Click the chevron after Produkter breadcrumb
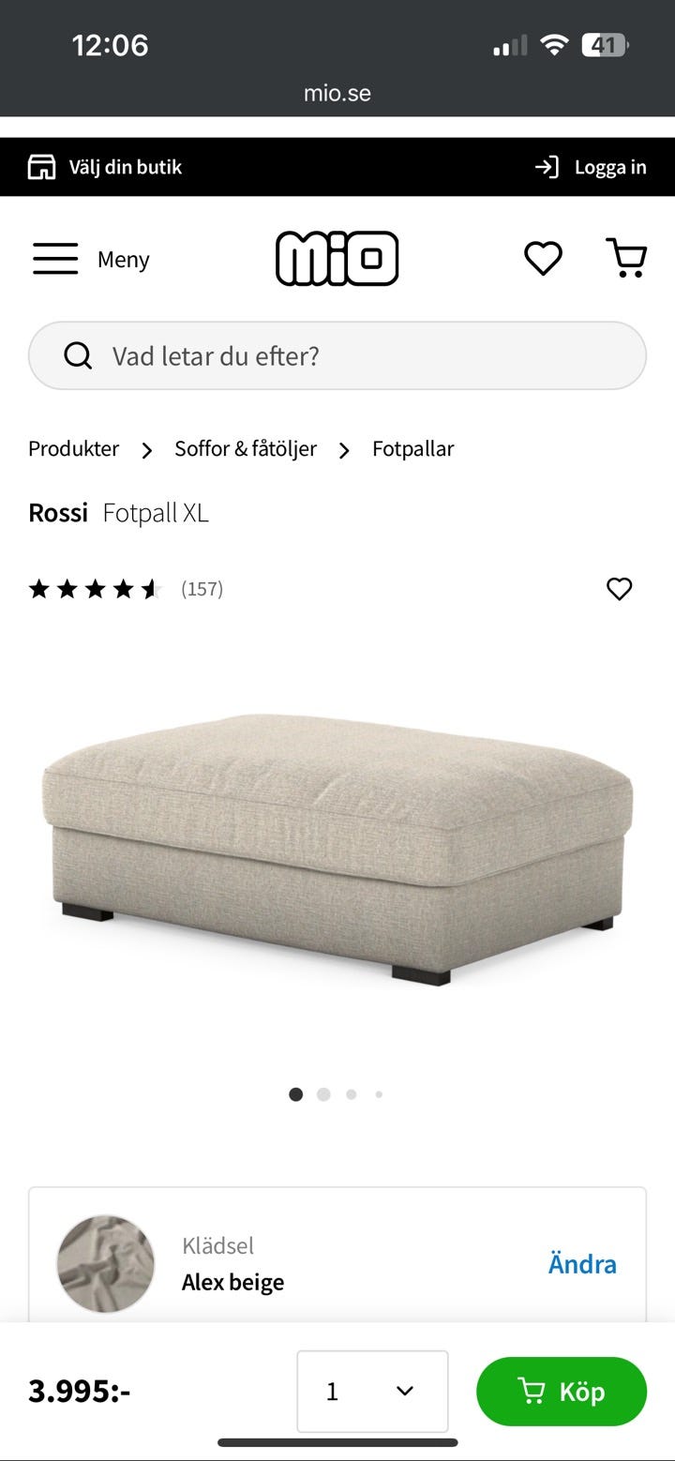This screenshot has height=1461, width=675. (146, 450)
